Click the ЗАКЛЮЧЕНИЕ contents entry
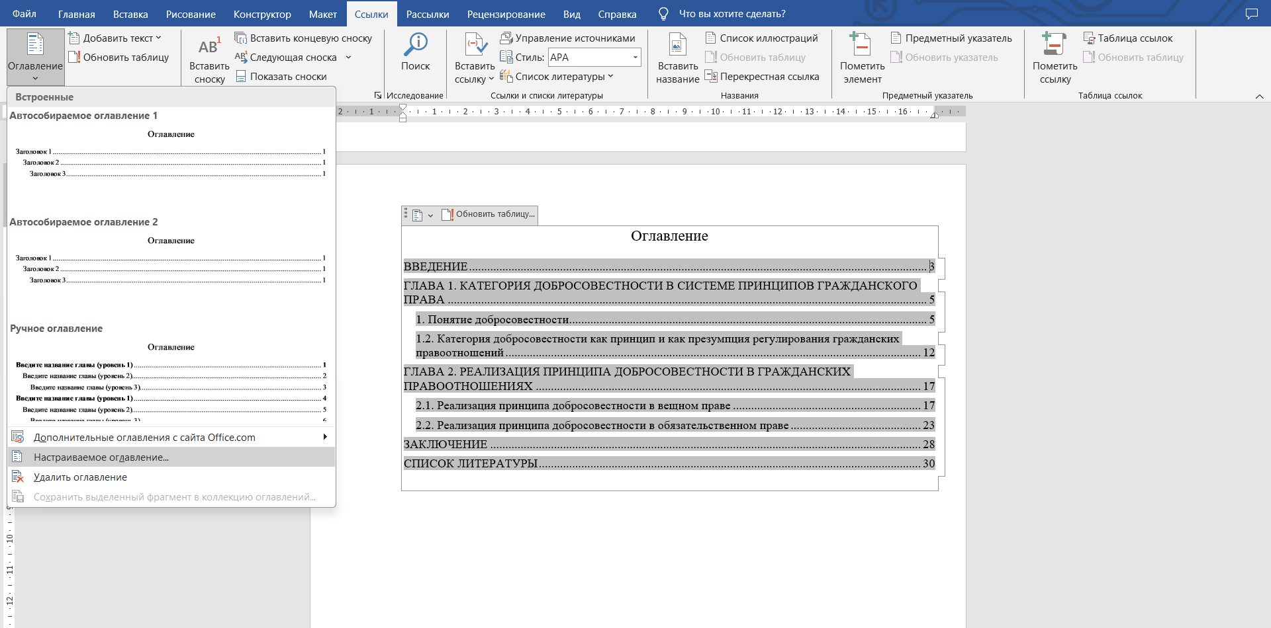 click(x=669, y=444)
